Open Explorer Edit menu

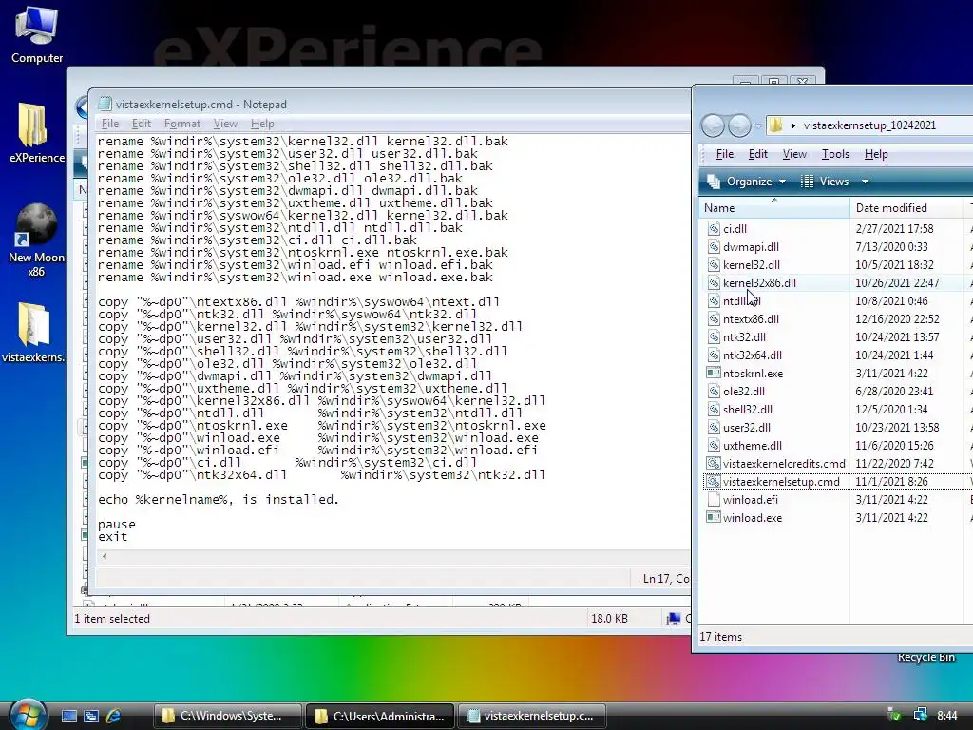757,154
